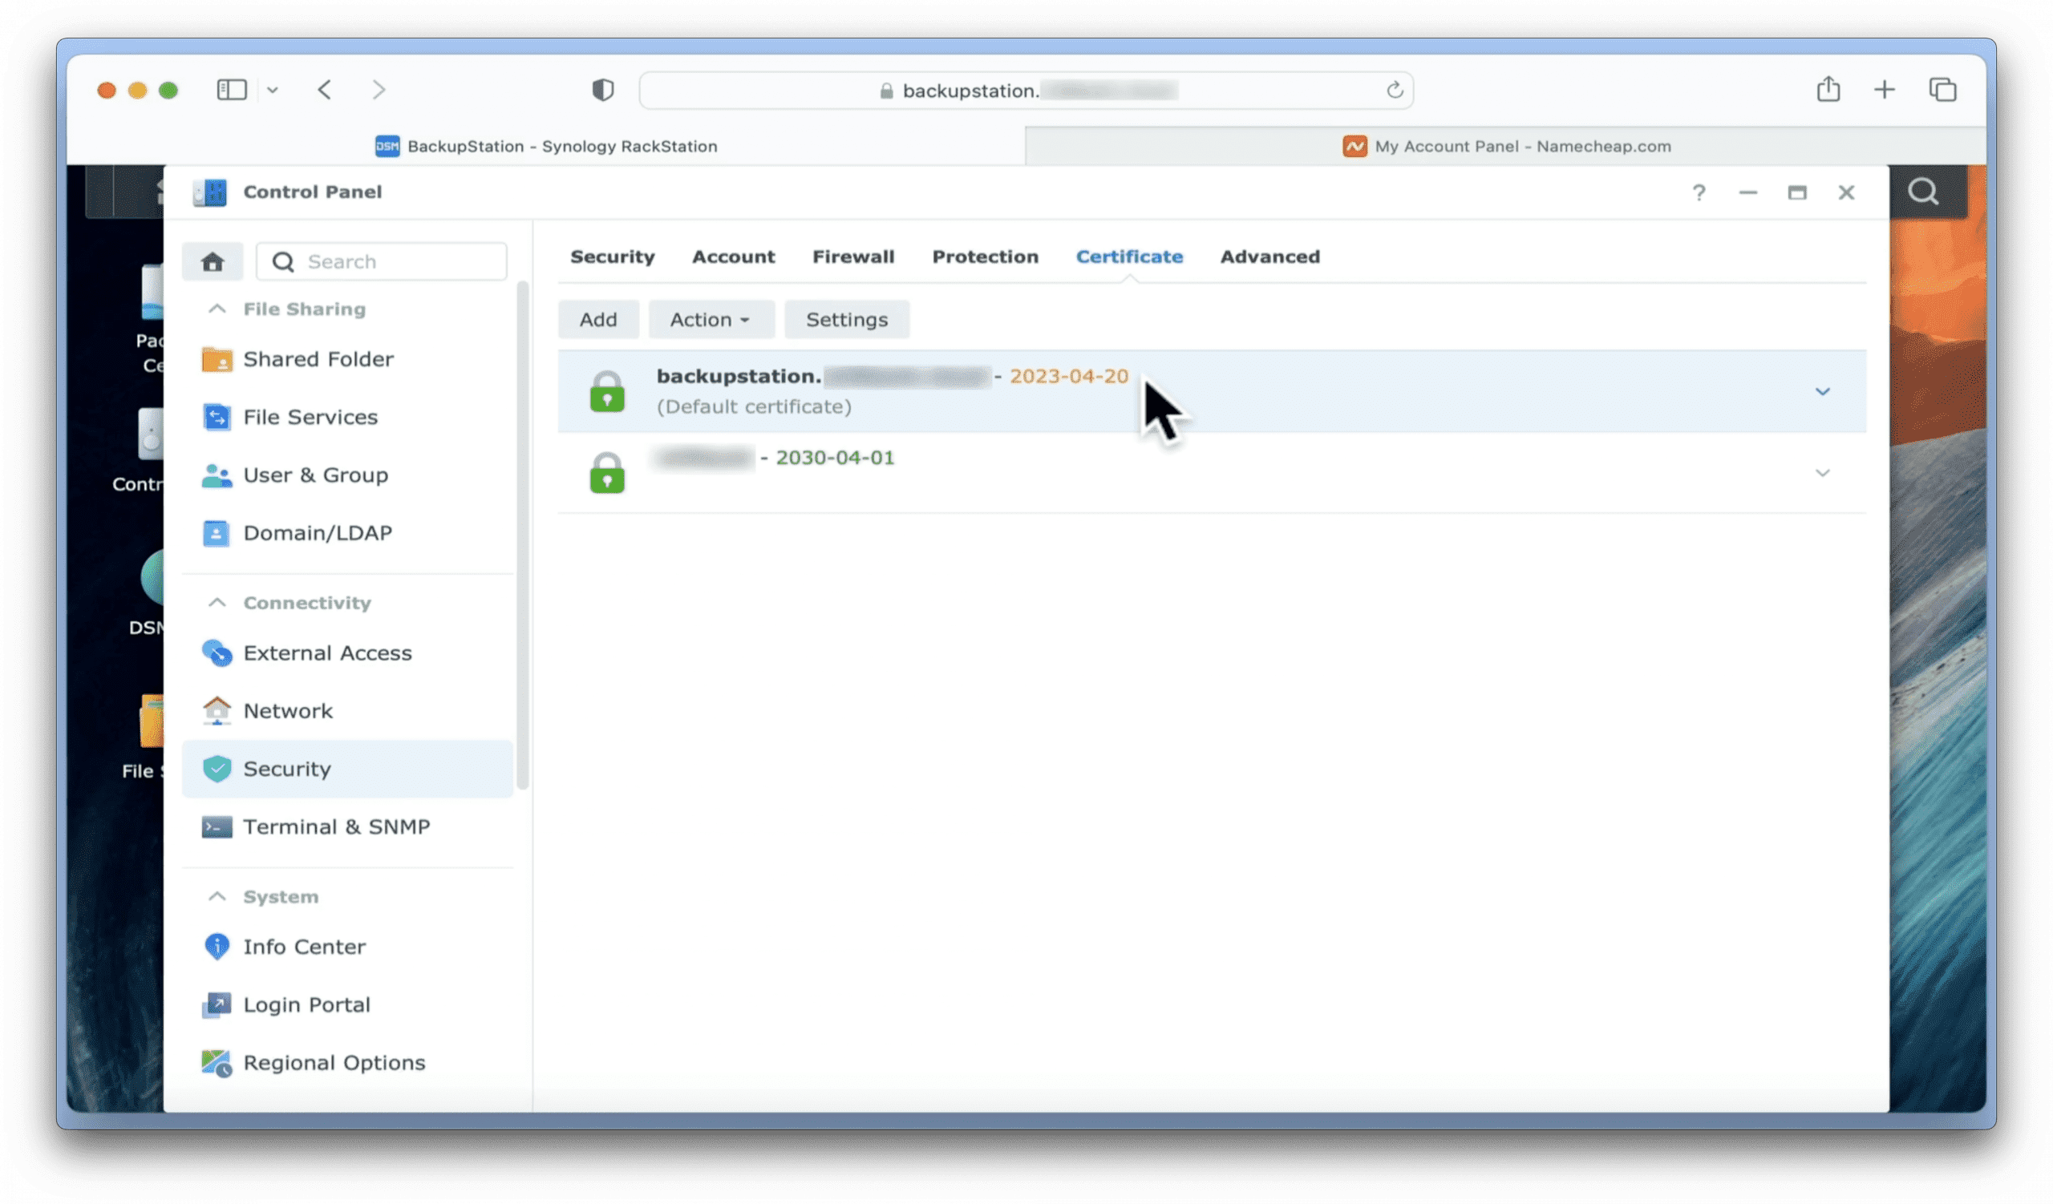Click the Safari address bar

[1026, 90]
